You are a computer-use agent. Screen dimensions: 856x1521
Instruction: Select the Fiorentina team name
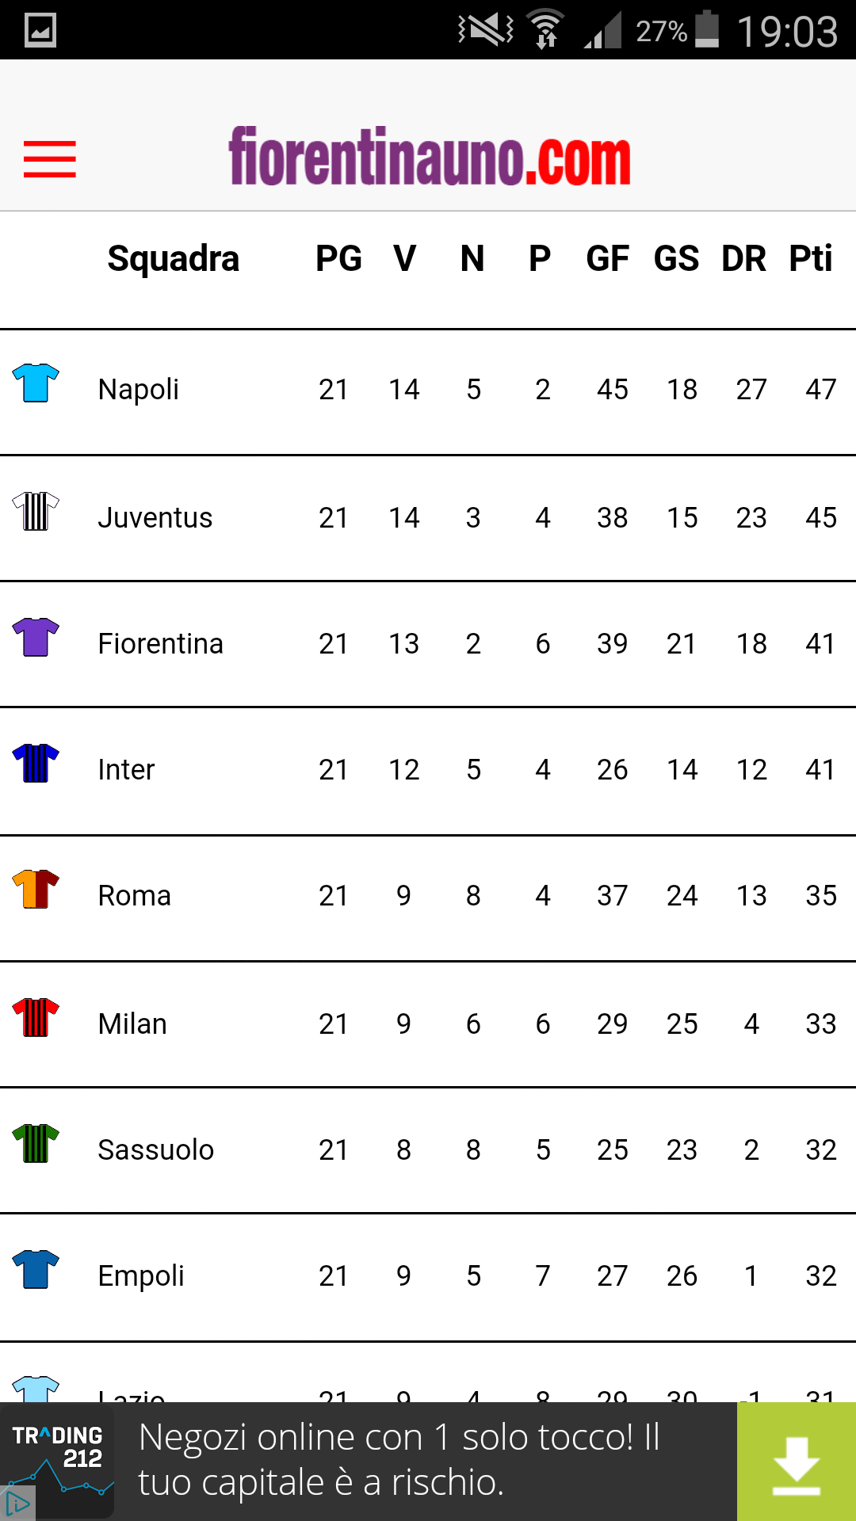(161, 644)
